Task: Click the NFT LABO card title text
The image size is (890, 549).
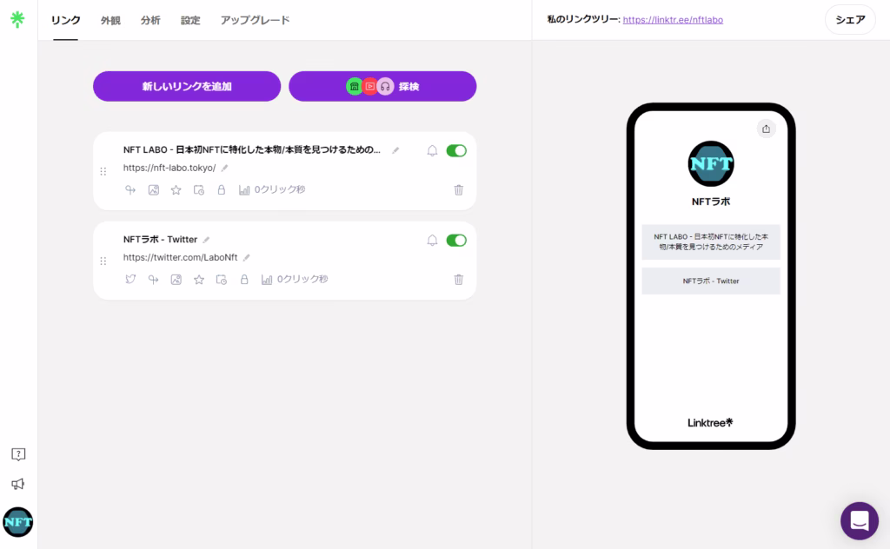Action: (251, 149)
